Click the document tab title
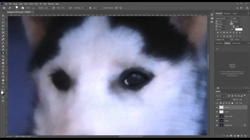Image resolution: width=250 pixels, height=140 pixels. 19,12
